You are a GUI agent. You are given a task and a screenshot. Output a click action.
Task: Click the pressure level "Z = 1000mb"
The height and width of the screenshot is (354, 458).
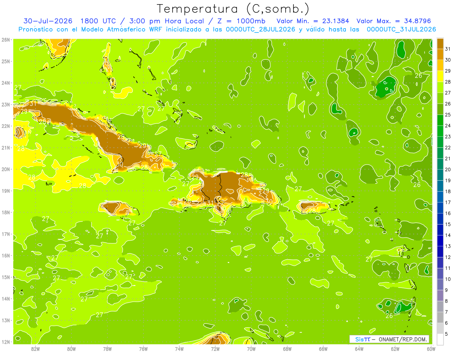click(241, 21)
